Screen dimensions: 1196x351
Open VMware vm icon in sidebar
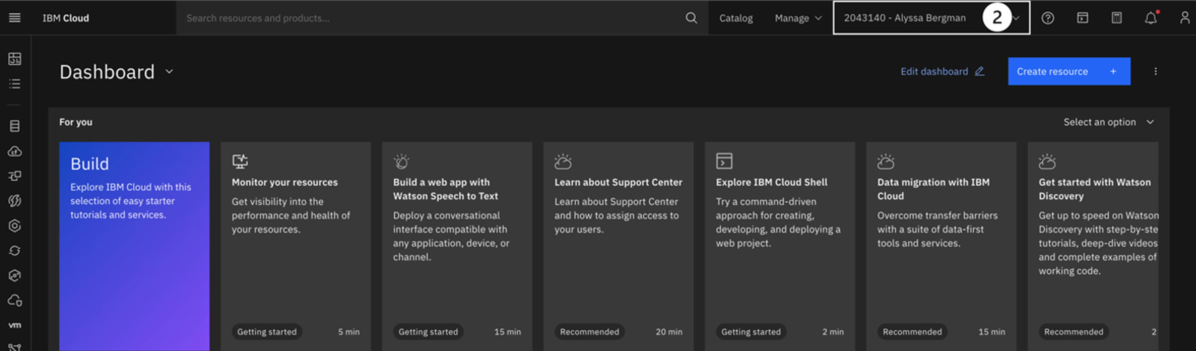coord(15,325)
